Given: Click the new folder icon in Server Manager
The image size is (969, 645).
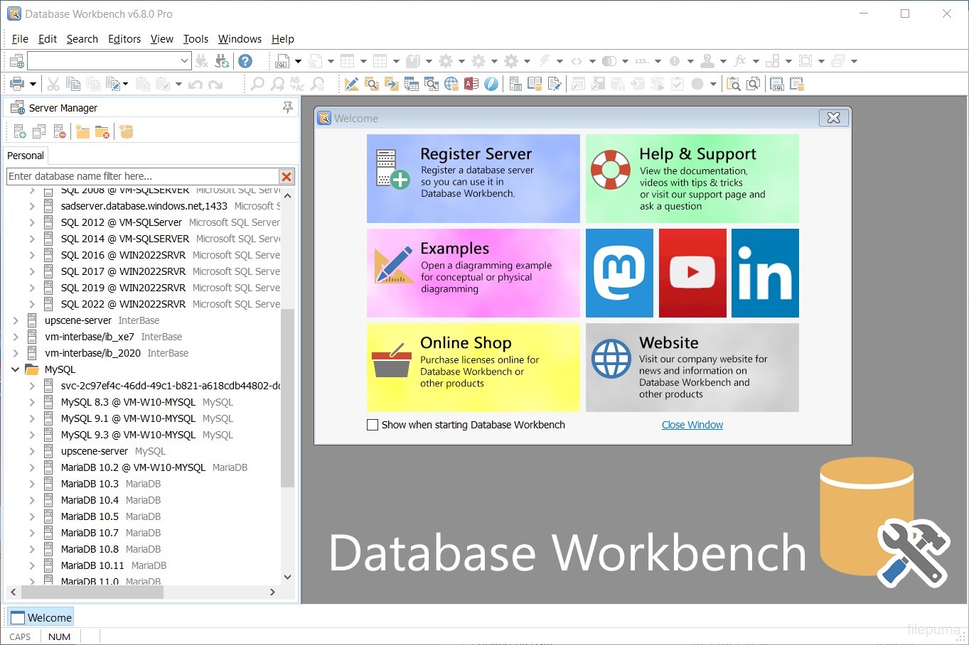Looking at the screenshot, I should 82,132.
